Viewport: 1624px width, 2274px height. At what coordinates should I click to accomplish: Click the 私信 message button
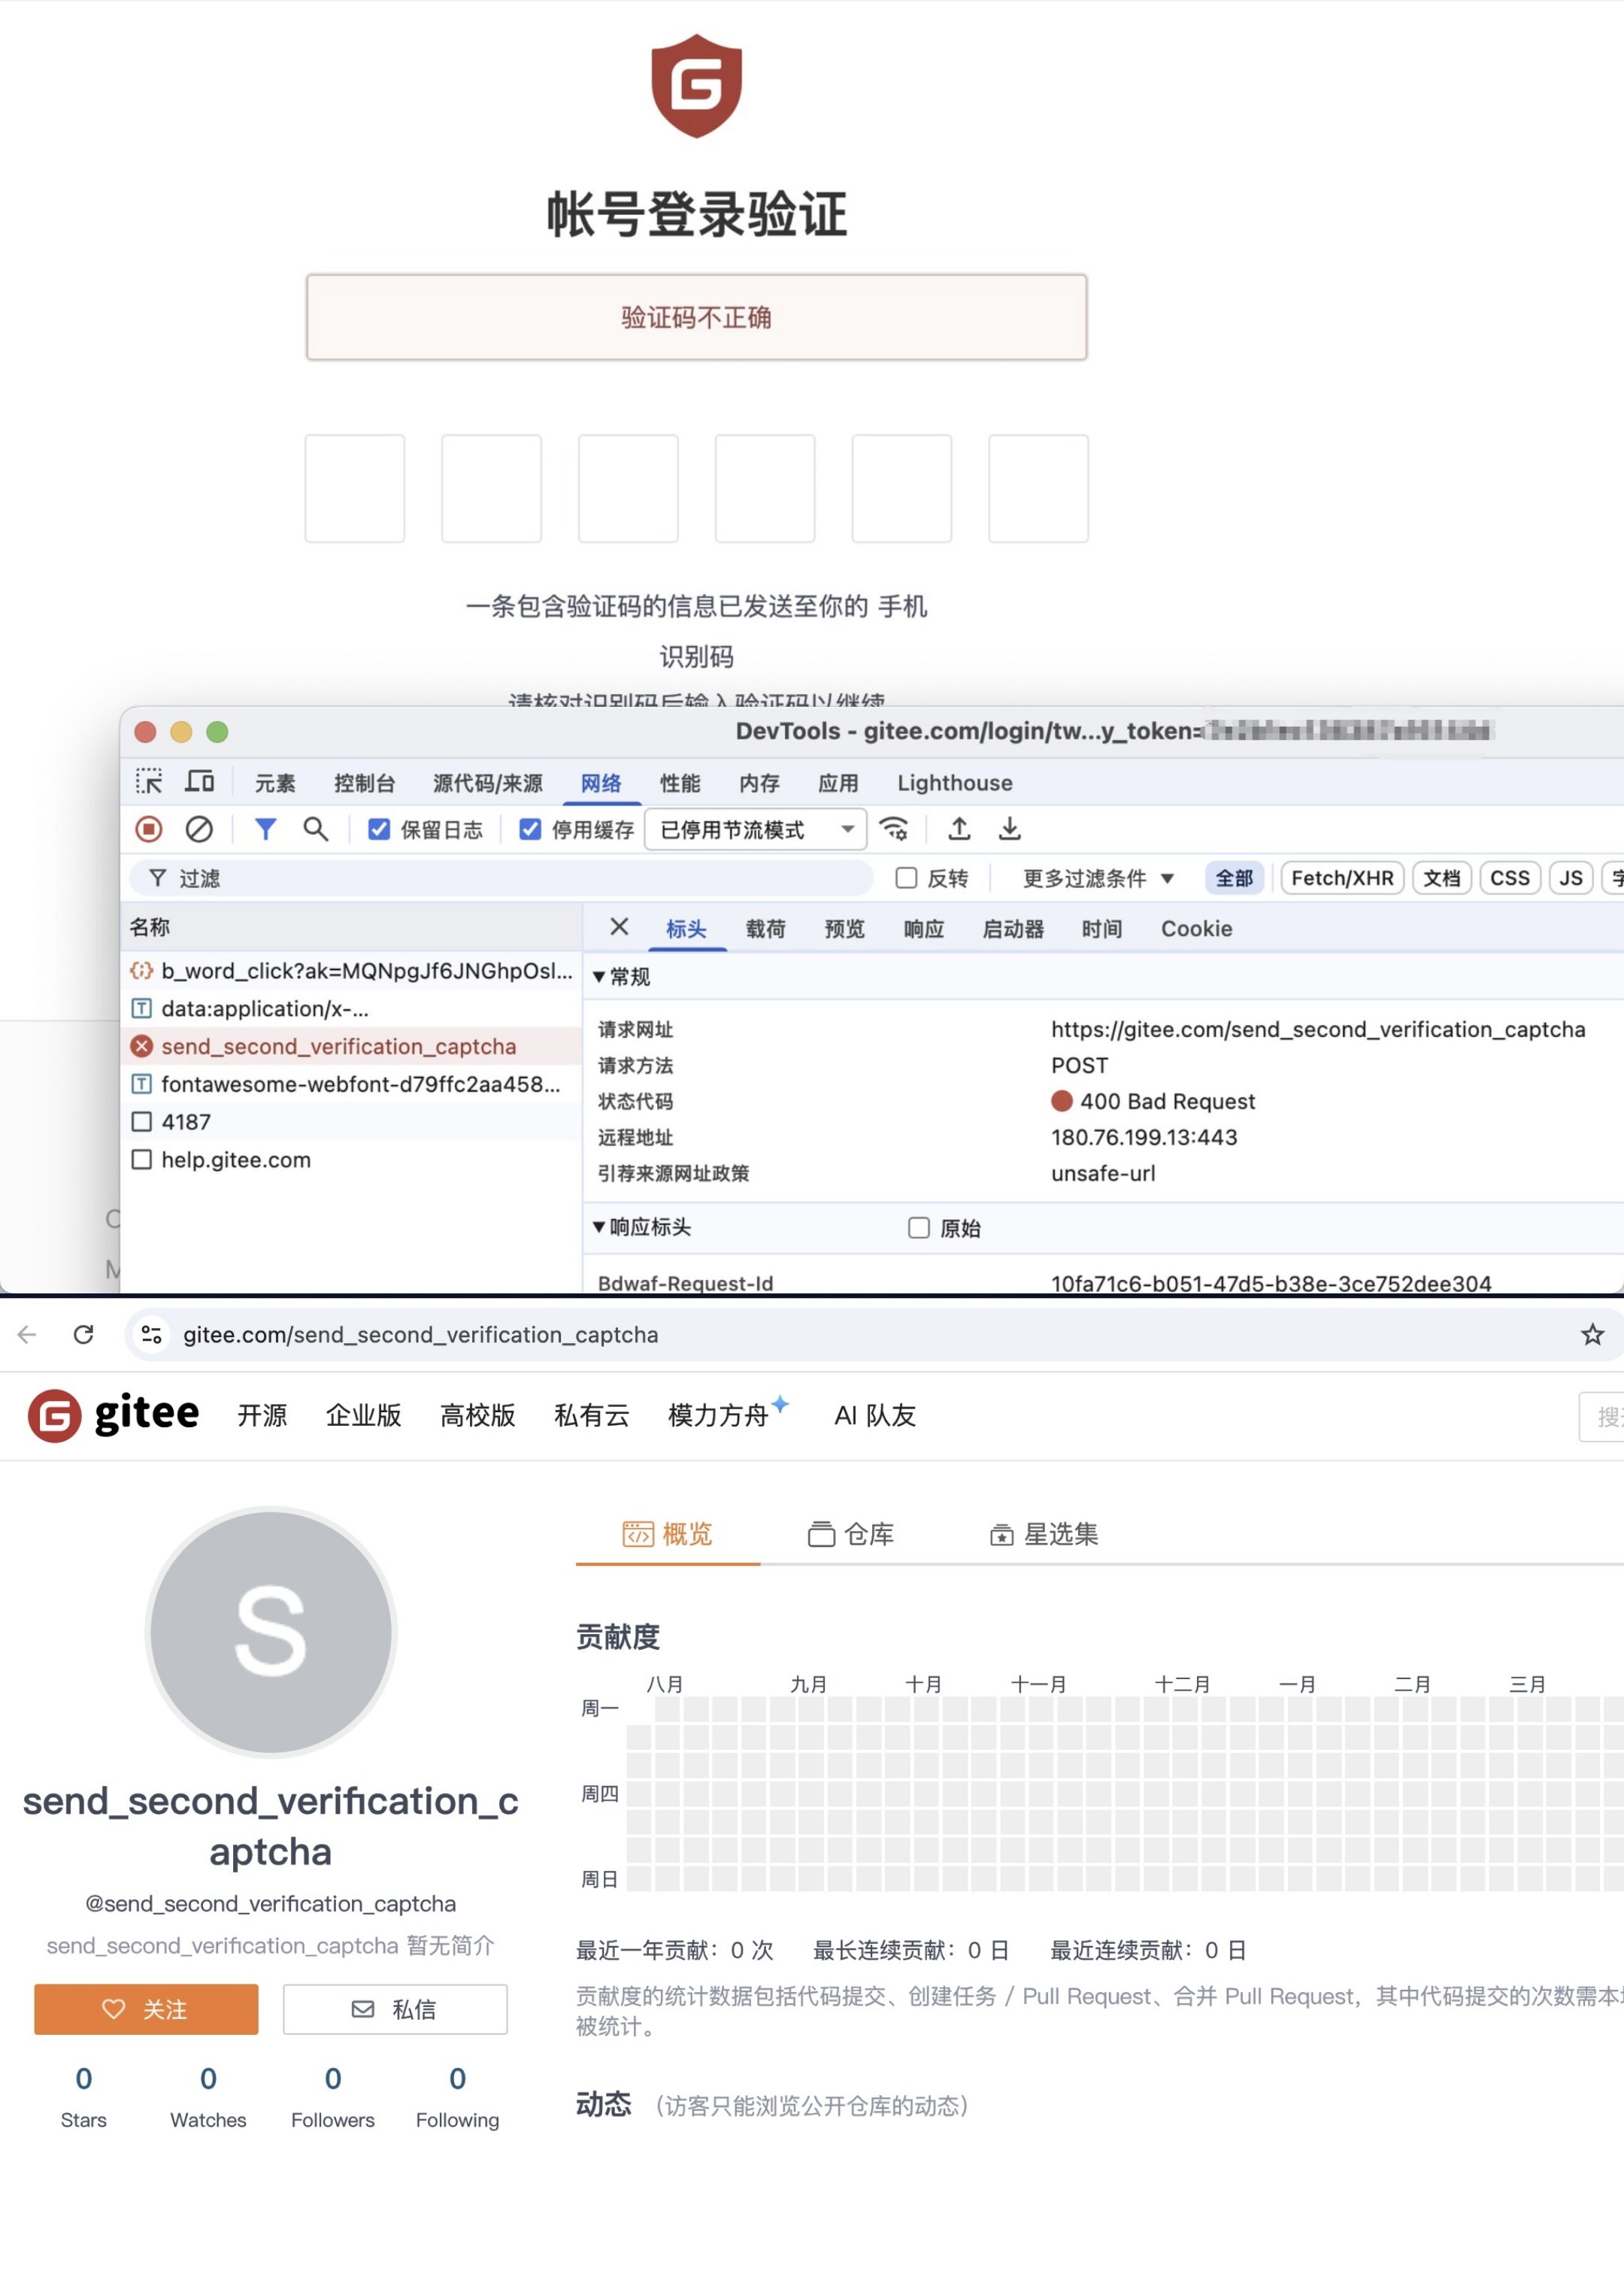click(395, 2009)
